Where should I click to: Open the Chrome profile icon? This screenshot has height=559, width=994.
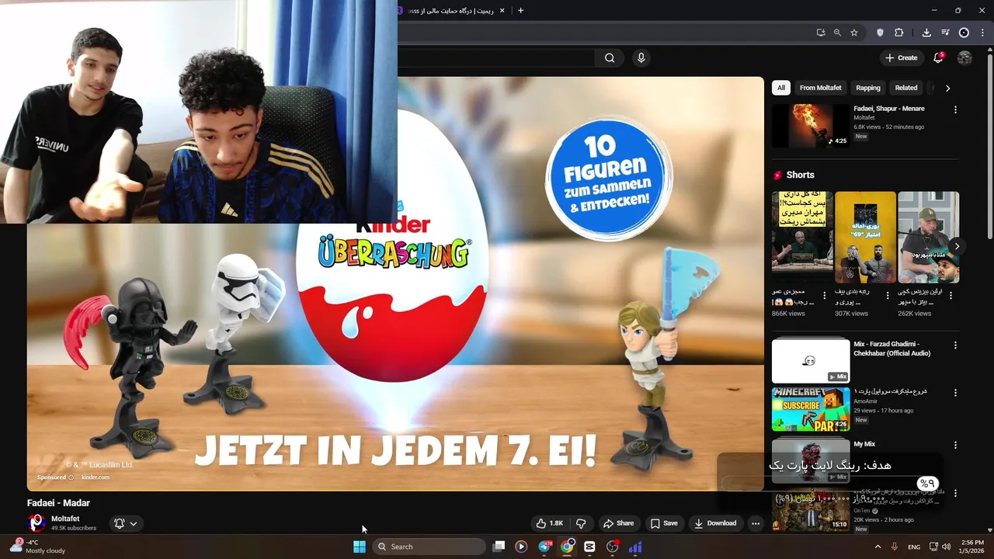pyautogui.click(x=964, y=33)
